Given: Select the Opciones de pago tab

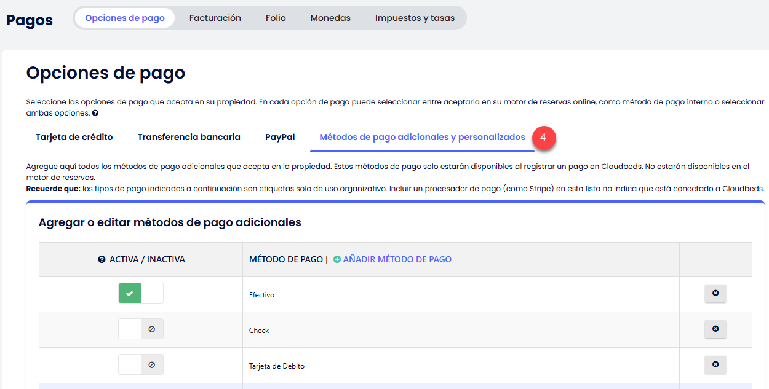Looking at the screenshot, I should 125,18.
